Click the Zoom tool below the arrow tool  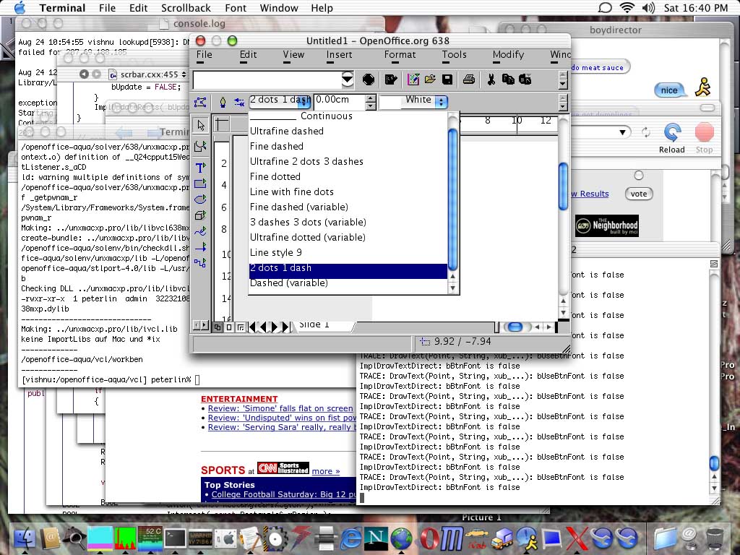coord(200,147)
